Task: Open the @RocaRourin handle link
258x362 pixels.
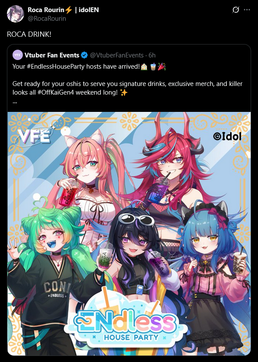Action: [47, 19]
